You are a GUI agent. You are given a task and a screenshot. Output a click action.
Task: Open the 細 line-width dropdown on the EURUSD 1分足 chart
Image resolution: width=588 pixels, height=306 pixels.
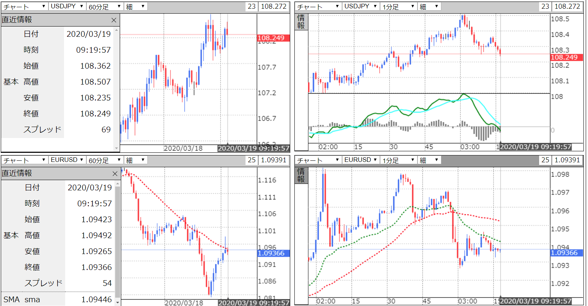(429, 160)
